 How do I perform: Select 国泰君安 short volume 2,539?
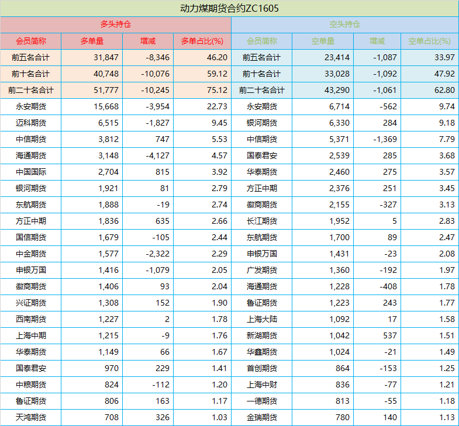tap(339, 155)
